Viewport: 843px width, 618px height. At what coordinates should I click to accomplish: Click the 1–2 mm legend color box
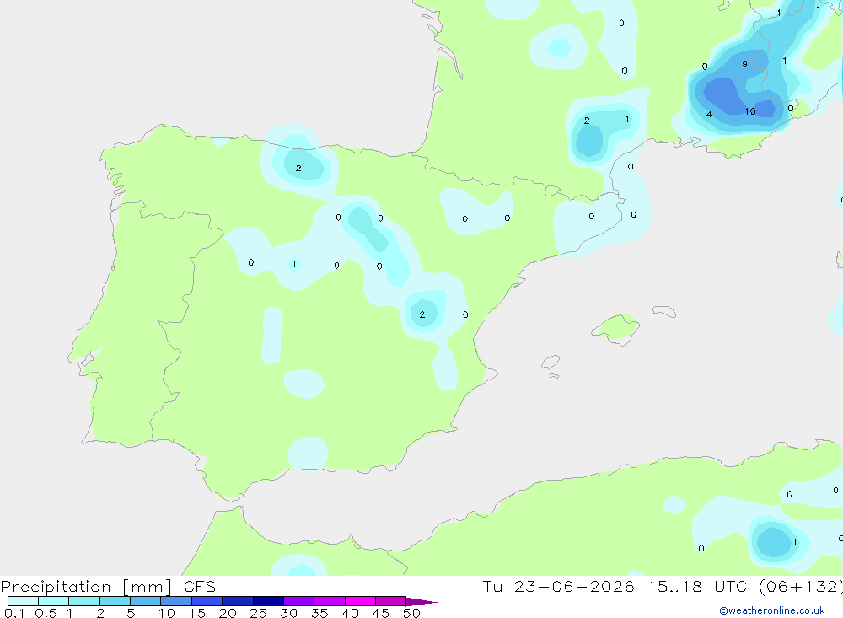pos(84,601)
